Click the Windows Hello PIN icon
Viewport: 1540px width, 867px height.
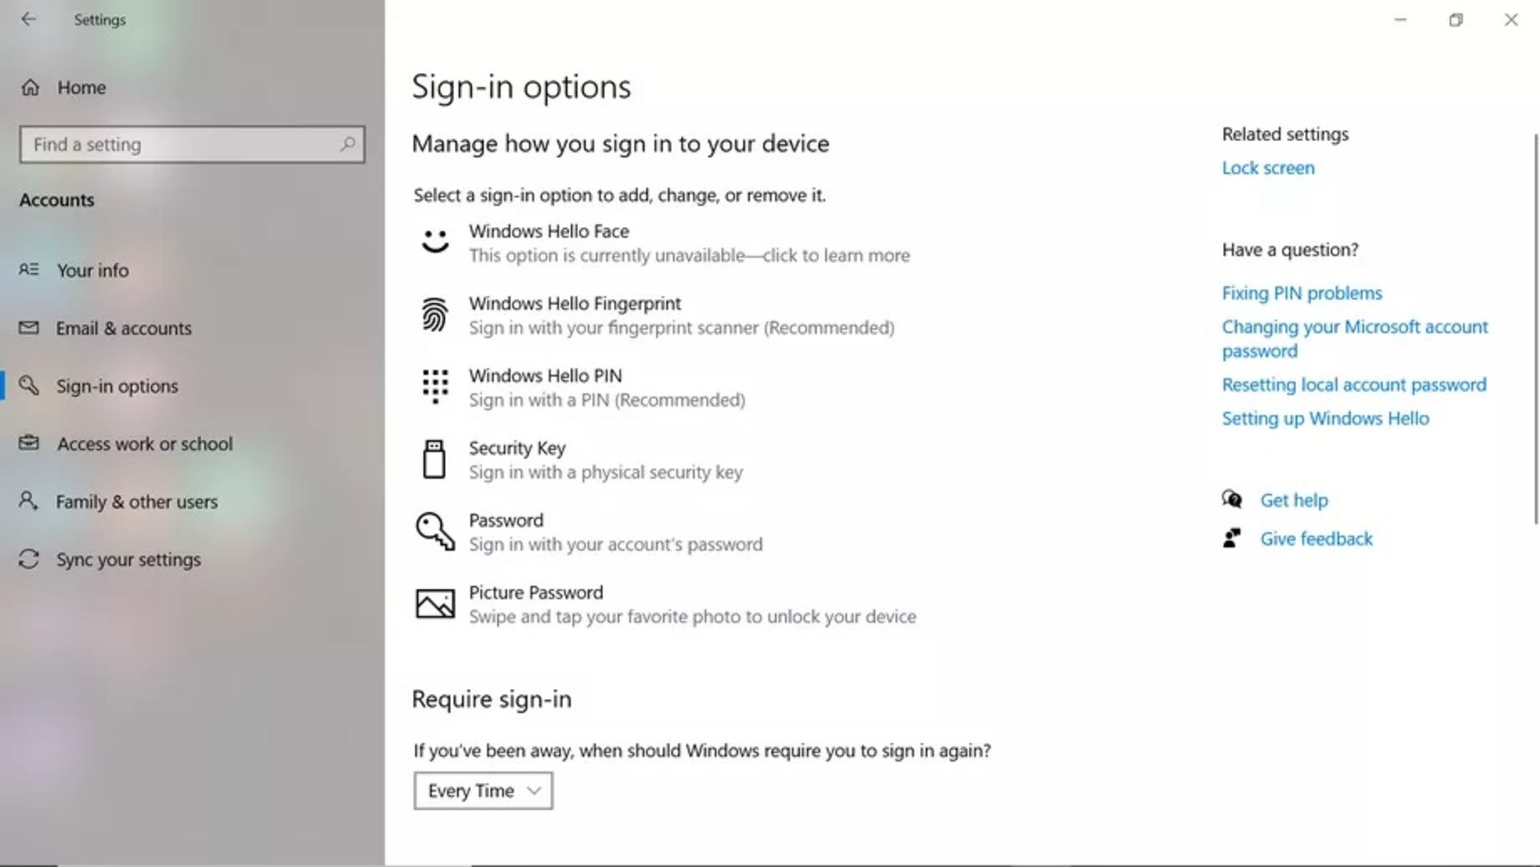(435, 386)
